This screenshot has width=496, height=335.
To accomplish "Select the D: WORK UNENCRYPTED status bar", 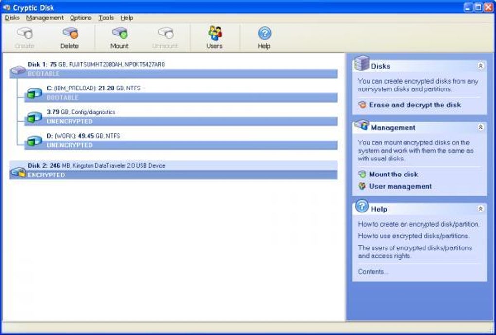I will 181,145.
